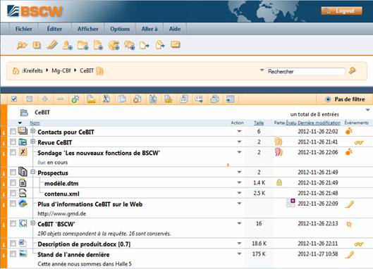
Task: Click glasses event icon on Revue CeBIT row
Action: click(359, 142)
